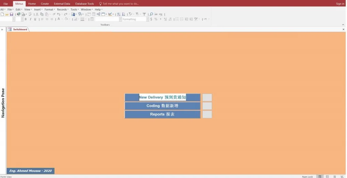Click the Find magnifier icon
This screenshot has height=178, width=347.
click(x=151, y=15)
